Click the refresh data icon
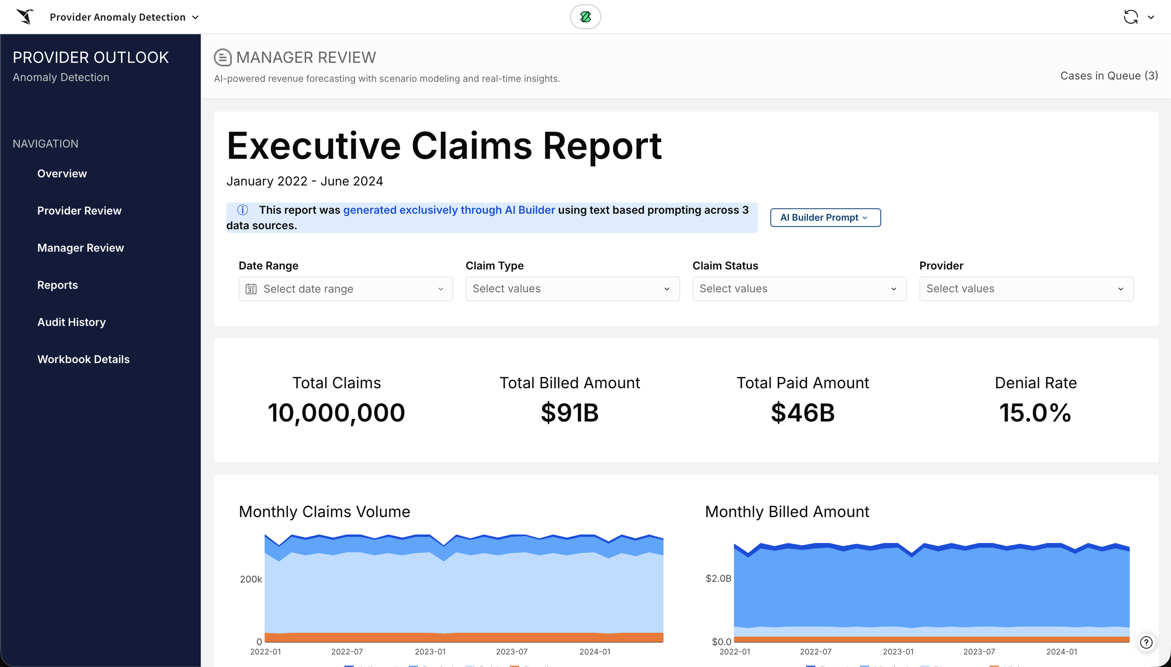The height and width of the screenshot is (667, 1171). tap(1131, 17)
